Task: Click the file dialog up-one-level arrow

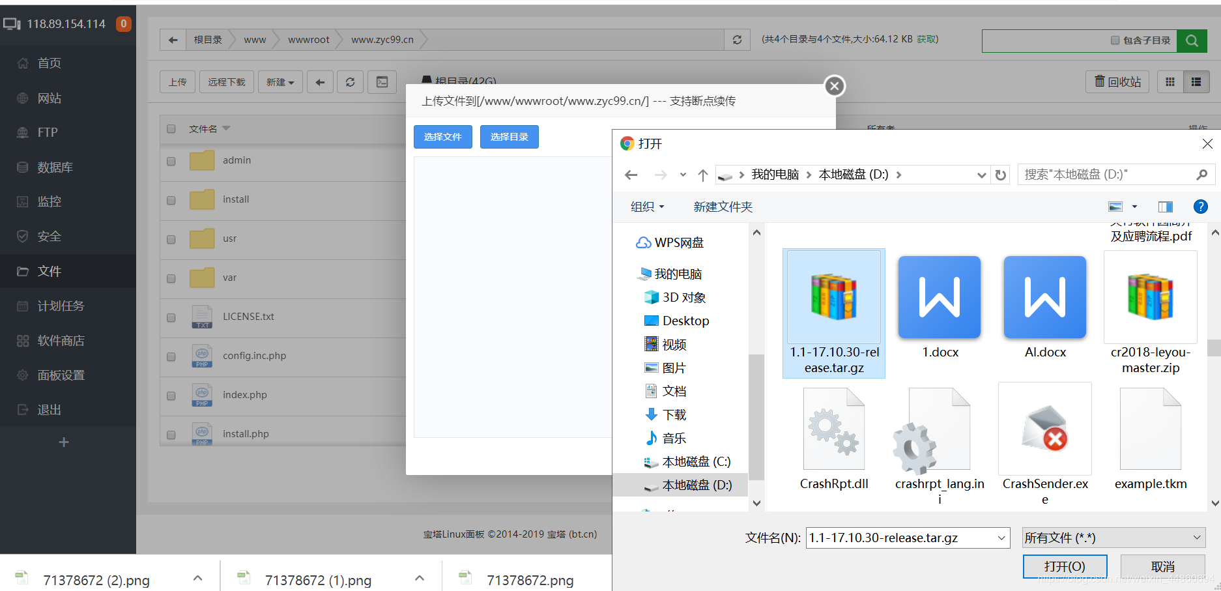Action: tap(703, 175)
